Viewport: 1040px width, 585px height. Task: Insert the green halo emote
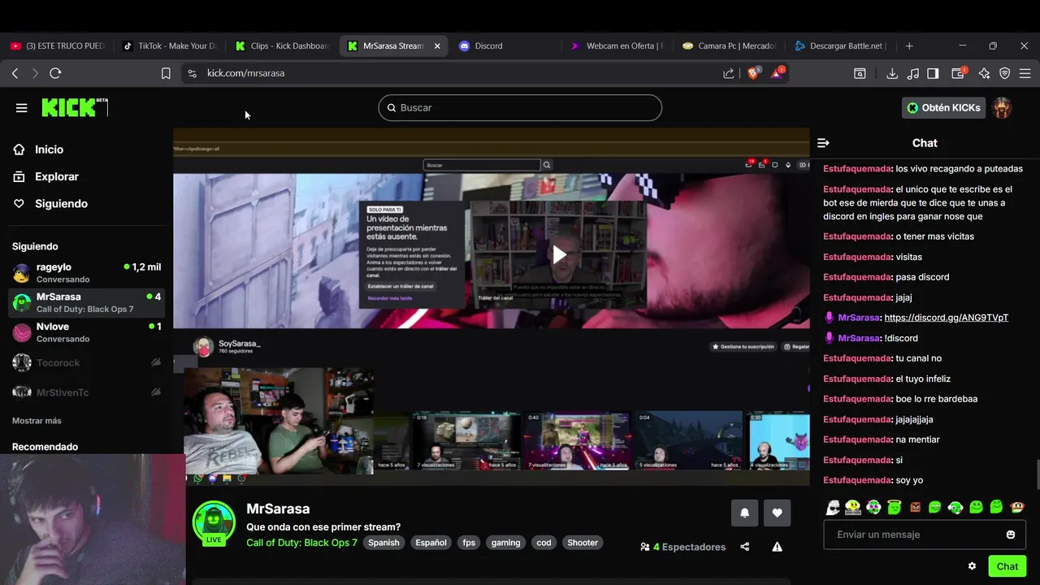(895, 508)
